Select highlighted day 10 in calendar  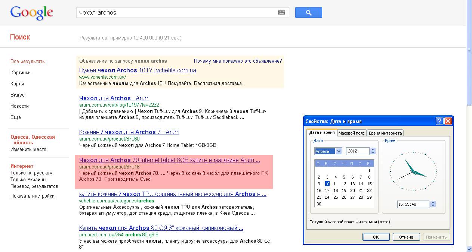[327, 184]
